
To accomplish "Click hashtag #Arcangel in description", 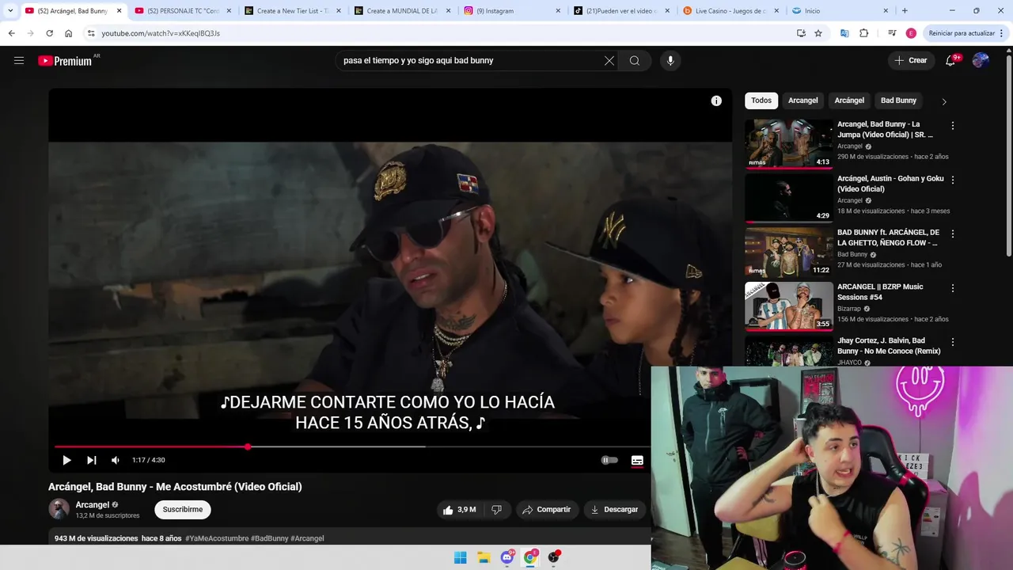I will [x=307, y=538].
